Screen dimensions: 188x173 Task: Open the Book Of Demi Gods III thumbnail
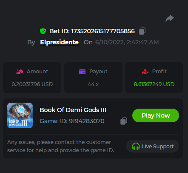20,115
